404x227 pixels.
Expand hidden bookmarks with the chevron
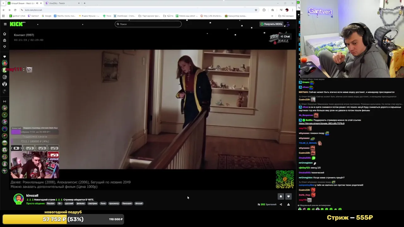coord(272,16)
